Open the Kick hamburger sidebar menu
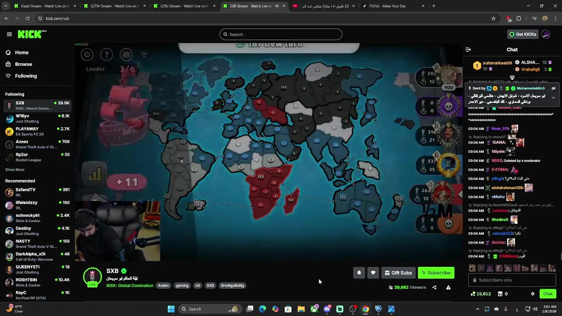Image resolution: width=562 pixels, height=316 pixels. coord(9,34)
